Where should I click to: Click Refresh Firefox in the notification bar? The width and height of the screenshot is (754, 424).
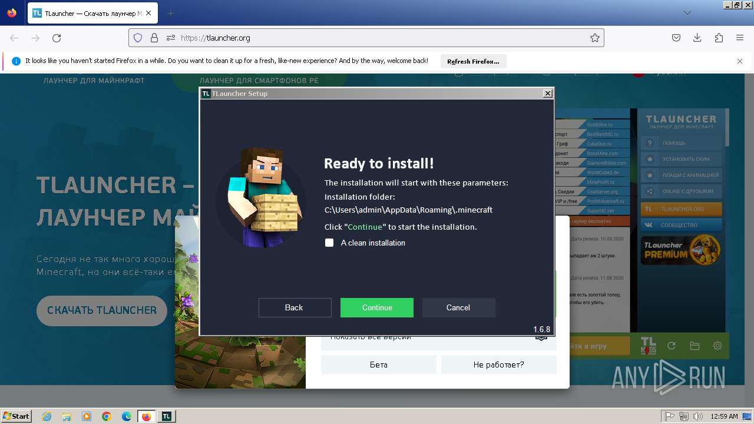click(x=473, y=61)
